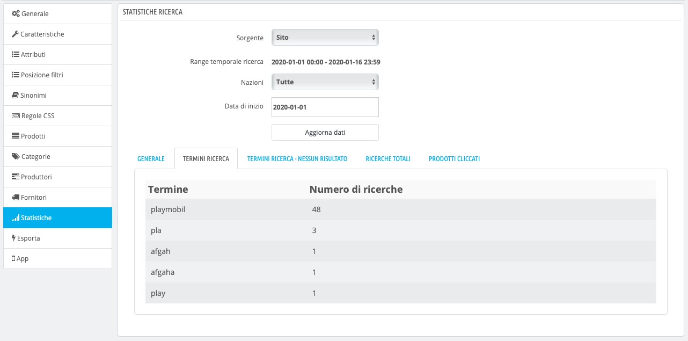
Task: Click the count 3 for pla
Action: 314,230
